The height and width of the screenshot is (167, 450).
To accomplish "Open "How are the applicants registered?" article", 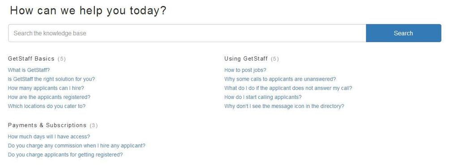I will point(49,97).
